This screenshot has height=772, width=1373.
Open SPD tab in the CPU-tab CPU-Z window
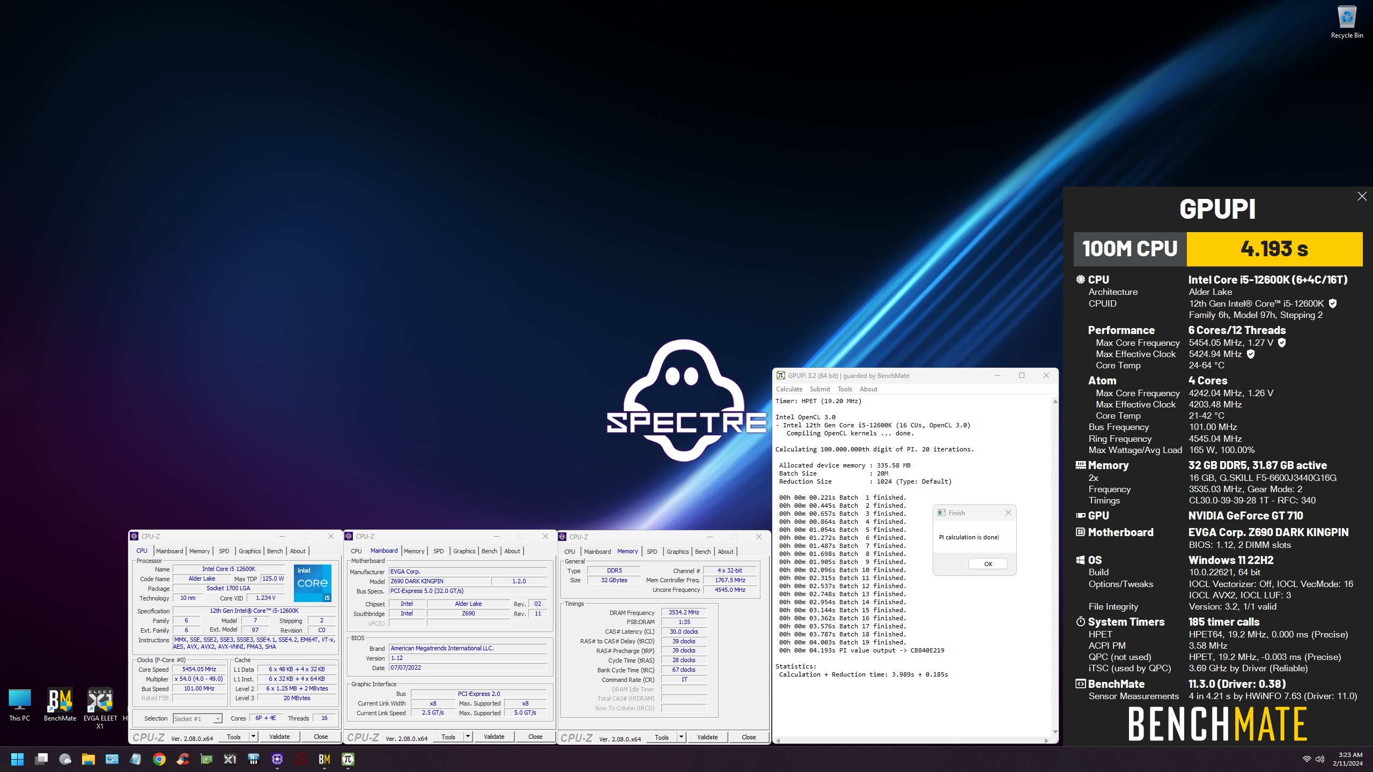coord(224,551)
